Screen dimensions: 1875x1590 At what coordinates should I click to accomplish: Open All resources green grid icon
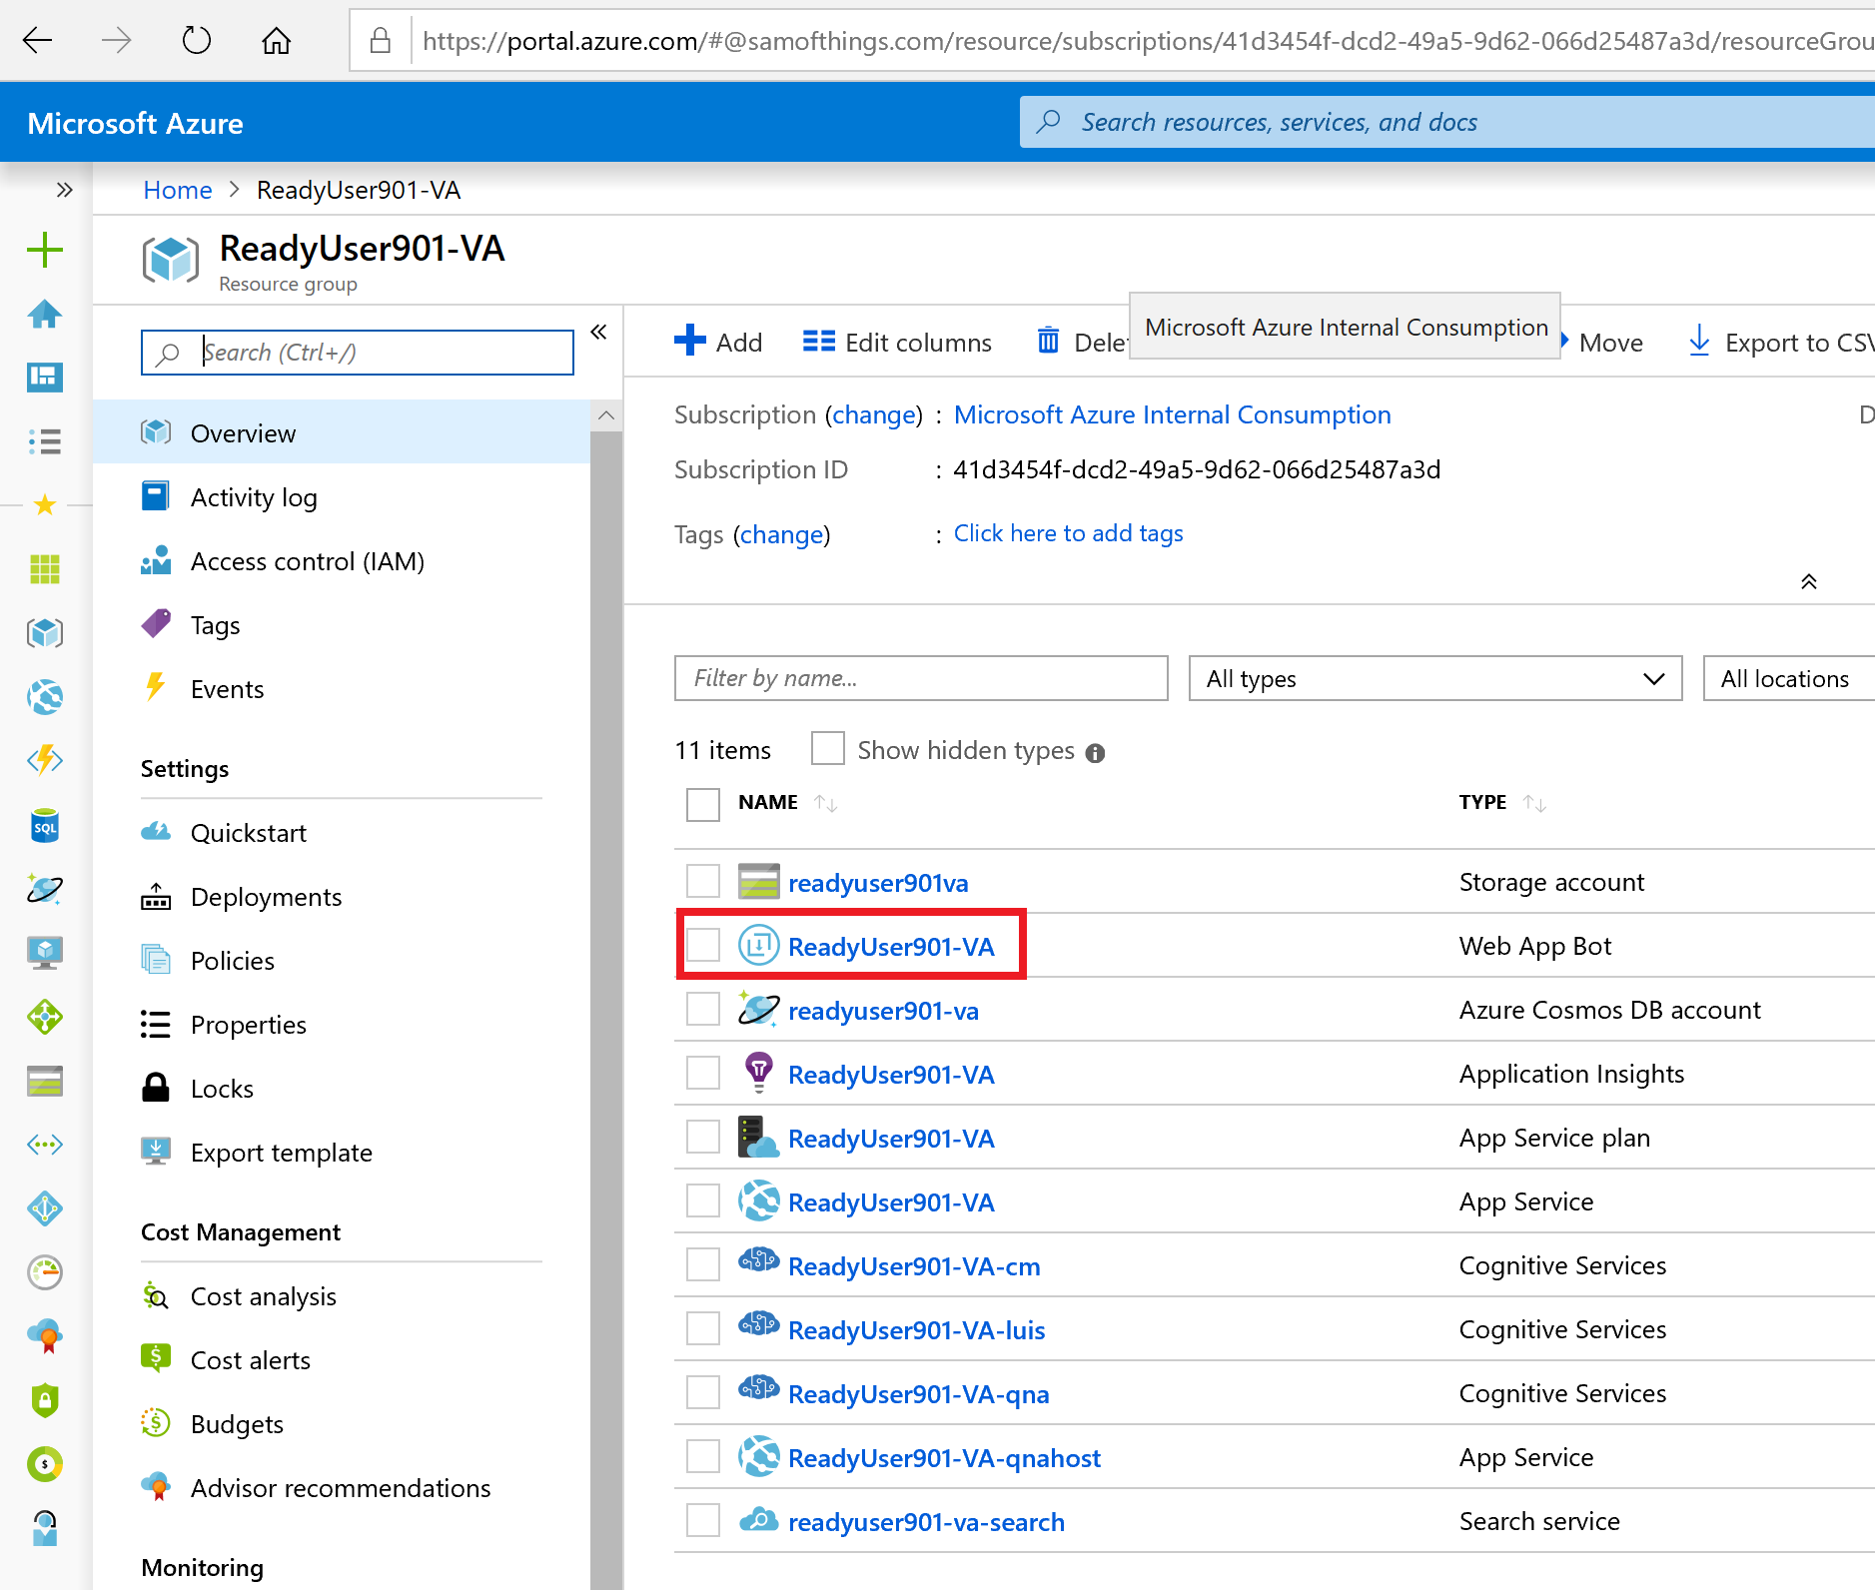pos(45,569)
